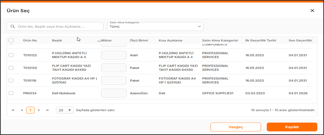This screenshot has height=135, width=324.
Task: Expand the rows per page dropdown
Action: (x=65, y=110)
